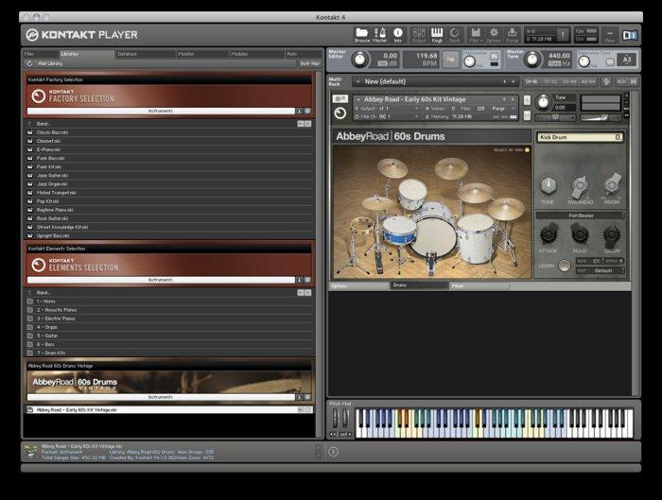
Task: Show the Info pane icon
Action: (398, 35)
